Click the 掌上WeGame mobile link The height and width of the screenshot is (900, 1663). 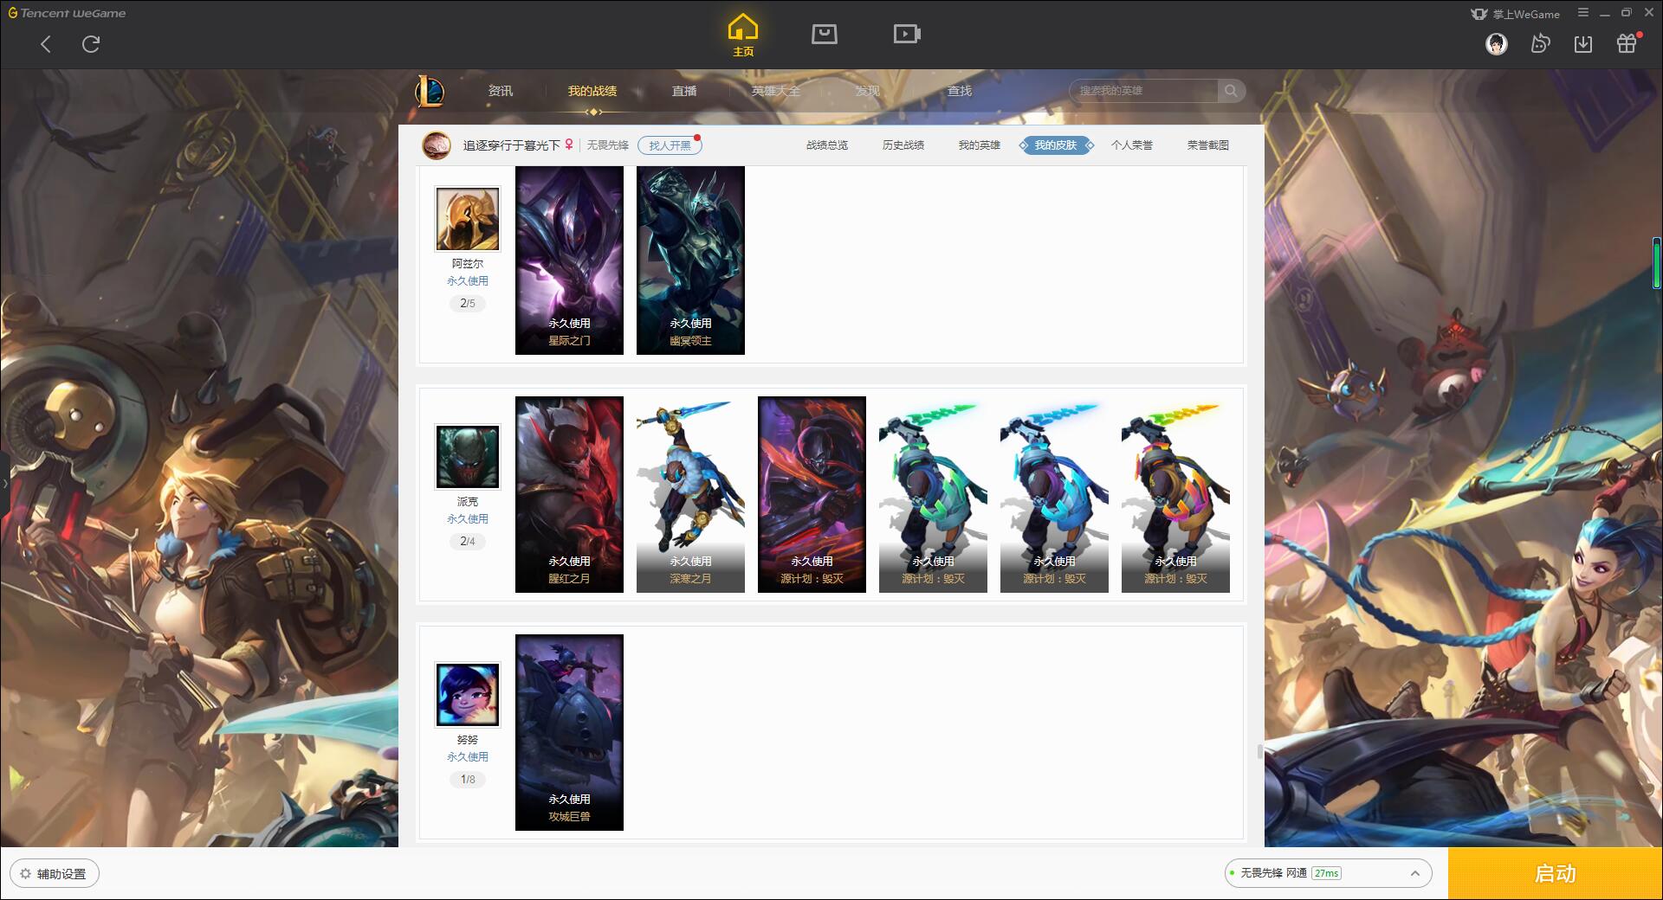1516,14
